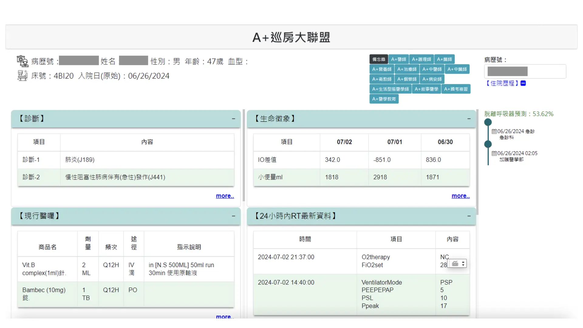Click the in [N.S 500ML] 50ml run instruction
The width and height of the screenshot is (583, 328).
click(181, 269)
